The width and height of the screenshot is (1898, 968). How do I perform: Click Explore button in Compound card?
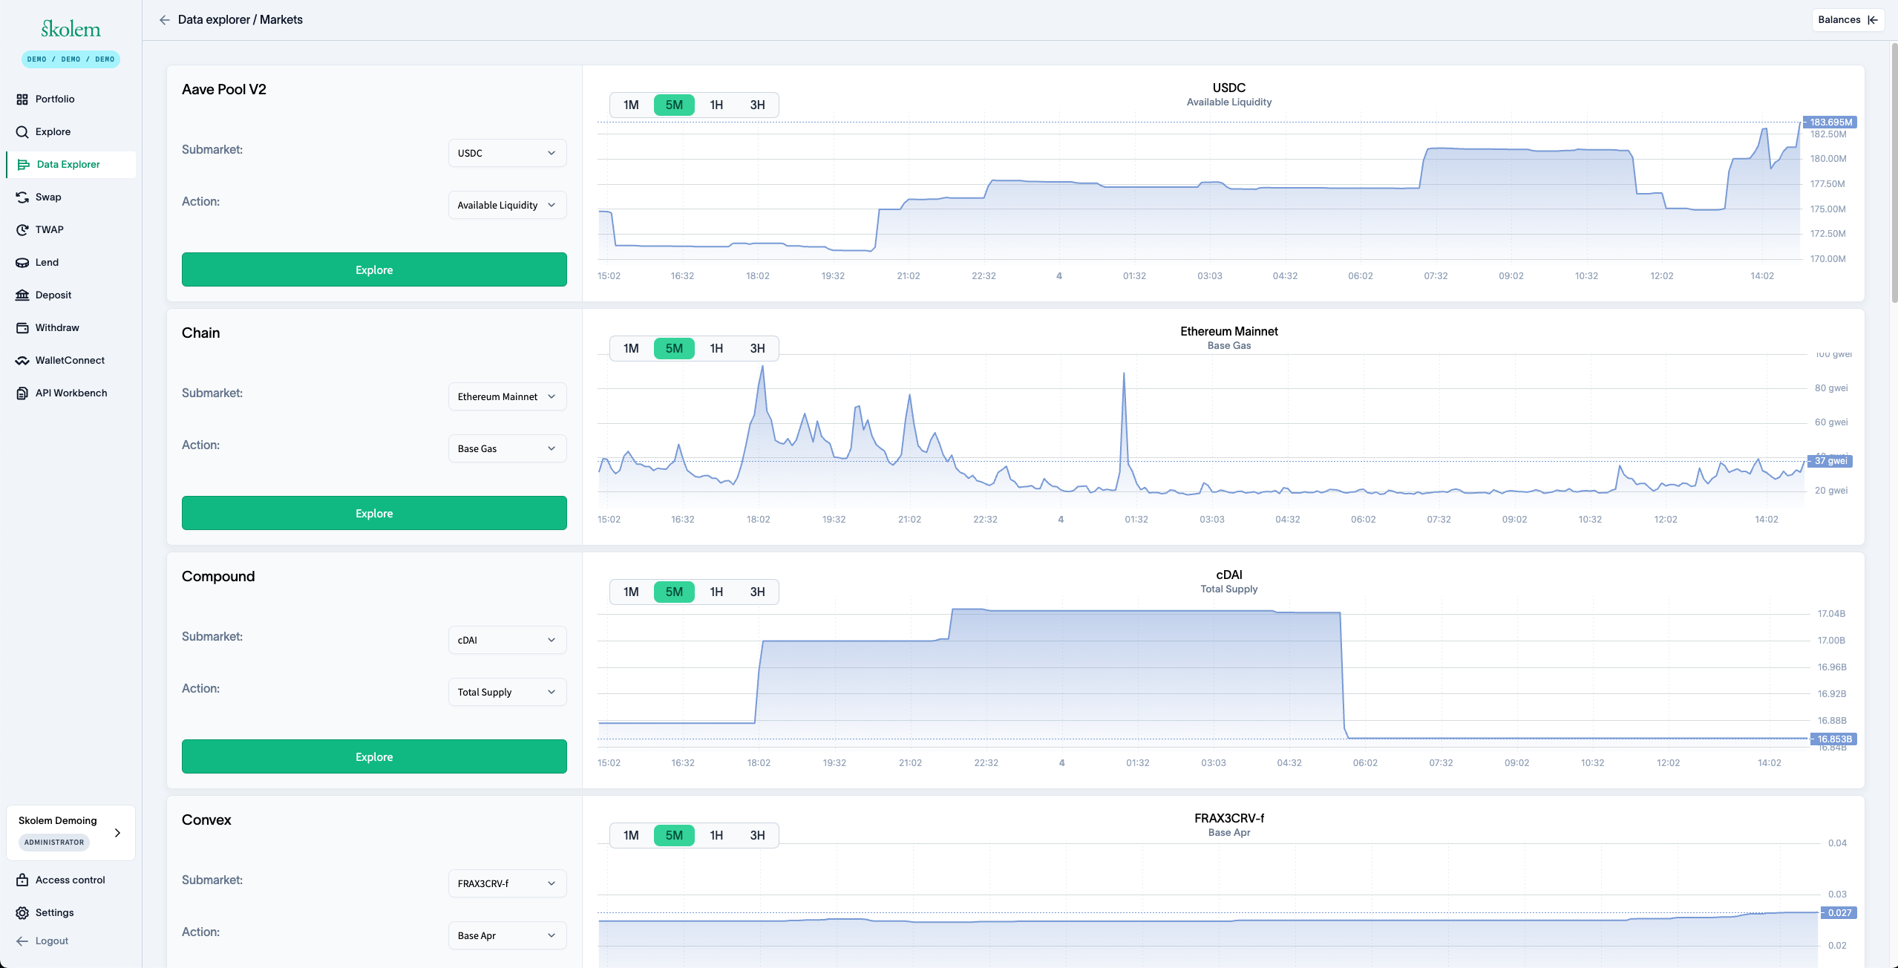coord(374,756)
